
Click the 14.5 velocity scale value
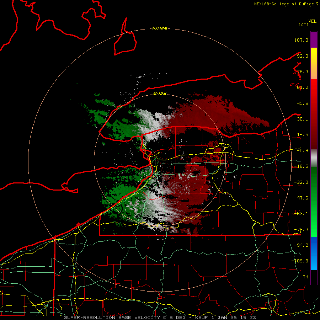(303, 135)
